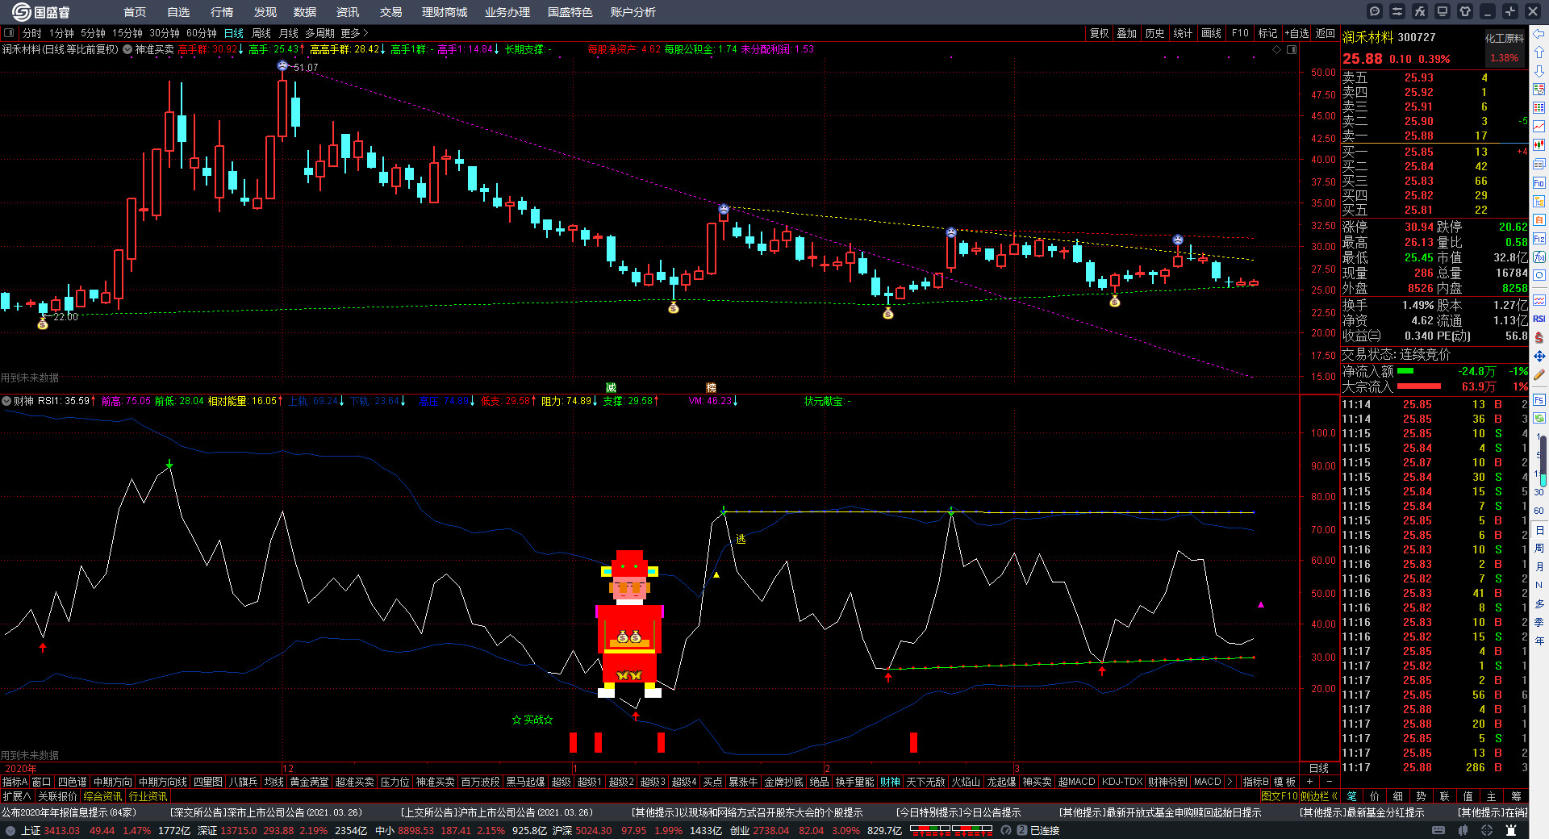Viewport: 1549px width, 839px height.
Task: Click the down arrow in right sidebar
Action: click(x=1539, y=71)
